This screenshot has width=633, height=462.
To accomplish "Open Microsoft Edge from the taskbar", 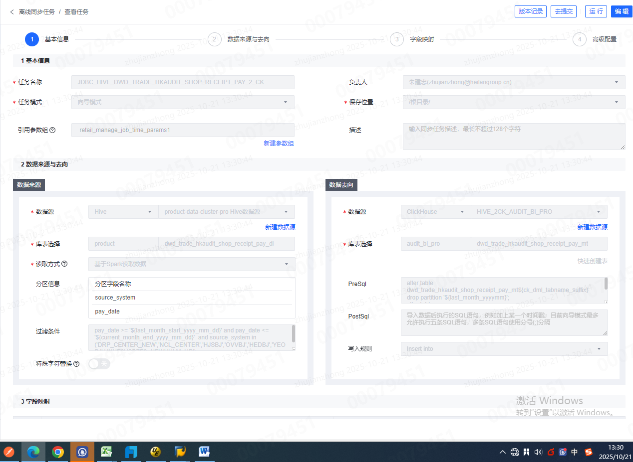I will (x=33, y=452).
